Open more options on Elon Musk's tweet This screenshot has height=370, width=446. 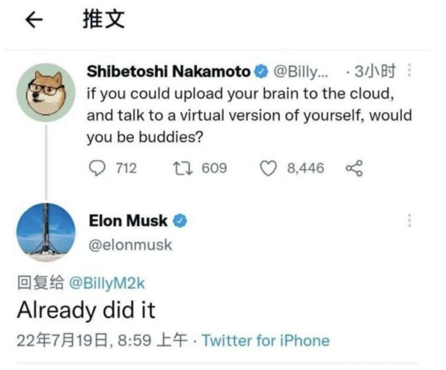pos(409,220)
